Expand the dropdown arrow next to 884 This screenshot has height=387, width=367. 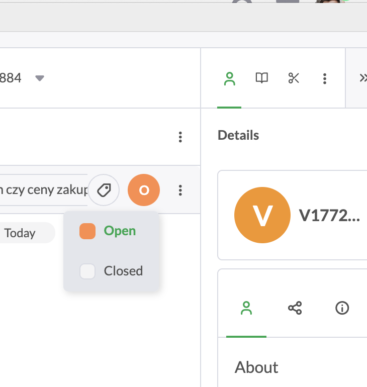40,78
